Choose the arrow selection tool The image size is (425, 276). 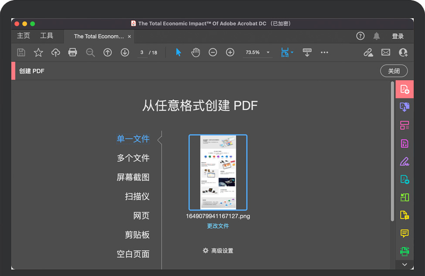[x=178, y=52]
